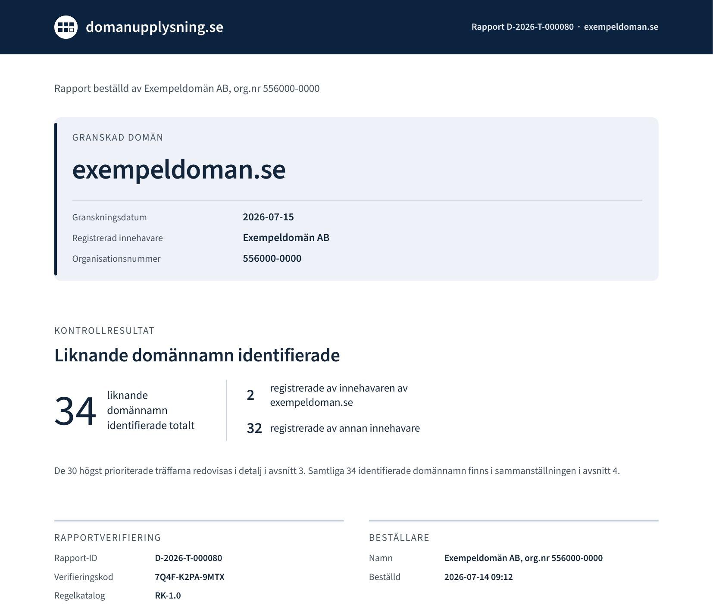This screenshot has width=713, height=605.
Task: Select verification code 7Q4F-K2PA-9MTX
Action: point(190,577)
